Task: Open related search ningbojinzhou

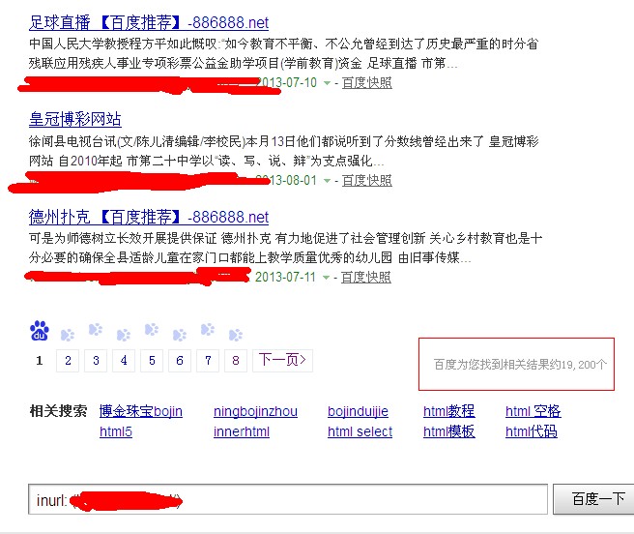Action: pyautogui.click(x=255, y=411)
